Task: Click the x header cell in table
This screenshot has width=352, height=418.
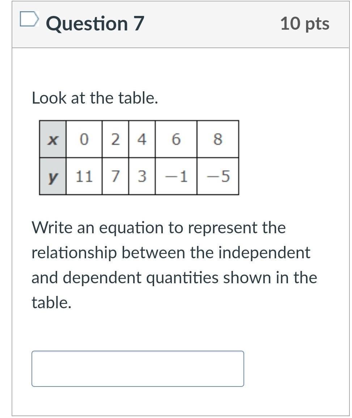Action: 53,139
